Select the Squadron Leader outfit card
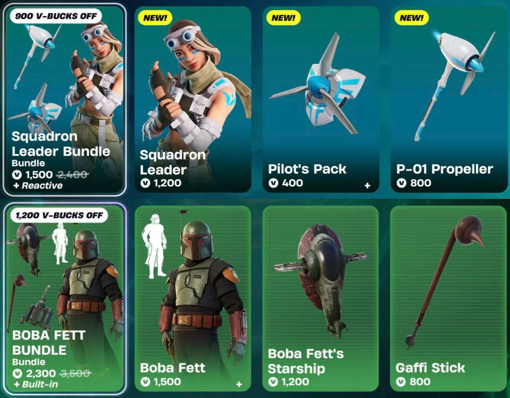This screenshot has height=398, width=510. [x=193, y=100]
